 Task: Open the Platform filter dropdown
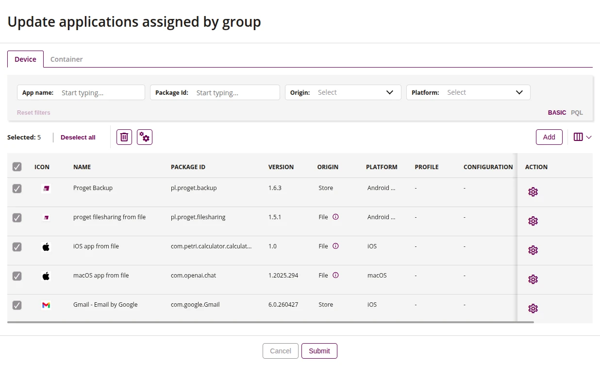468,92
